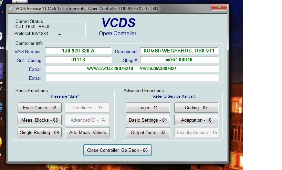This screenshot has height=170, width=282.
Task: Open Meas. Blocks - 08
Action: (x=40, y=120)
